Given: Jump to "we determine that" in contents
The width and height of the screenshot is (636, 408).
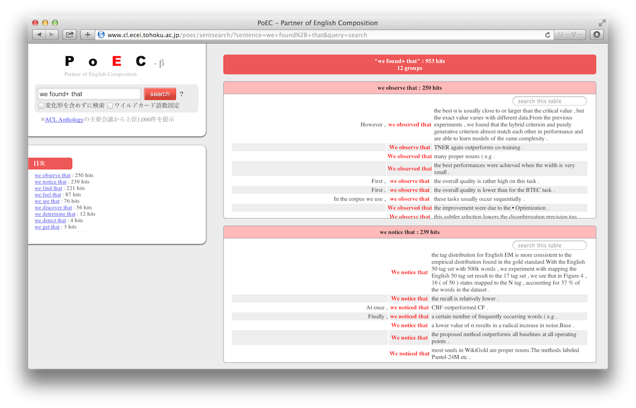Looking at the screenshot, I should click(x=55, y=214).
